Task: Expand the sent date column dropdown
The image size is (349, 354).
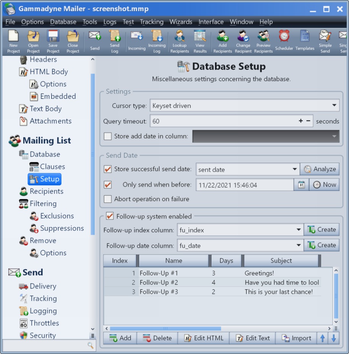Action: tap(248, 169)
